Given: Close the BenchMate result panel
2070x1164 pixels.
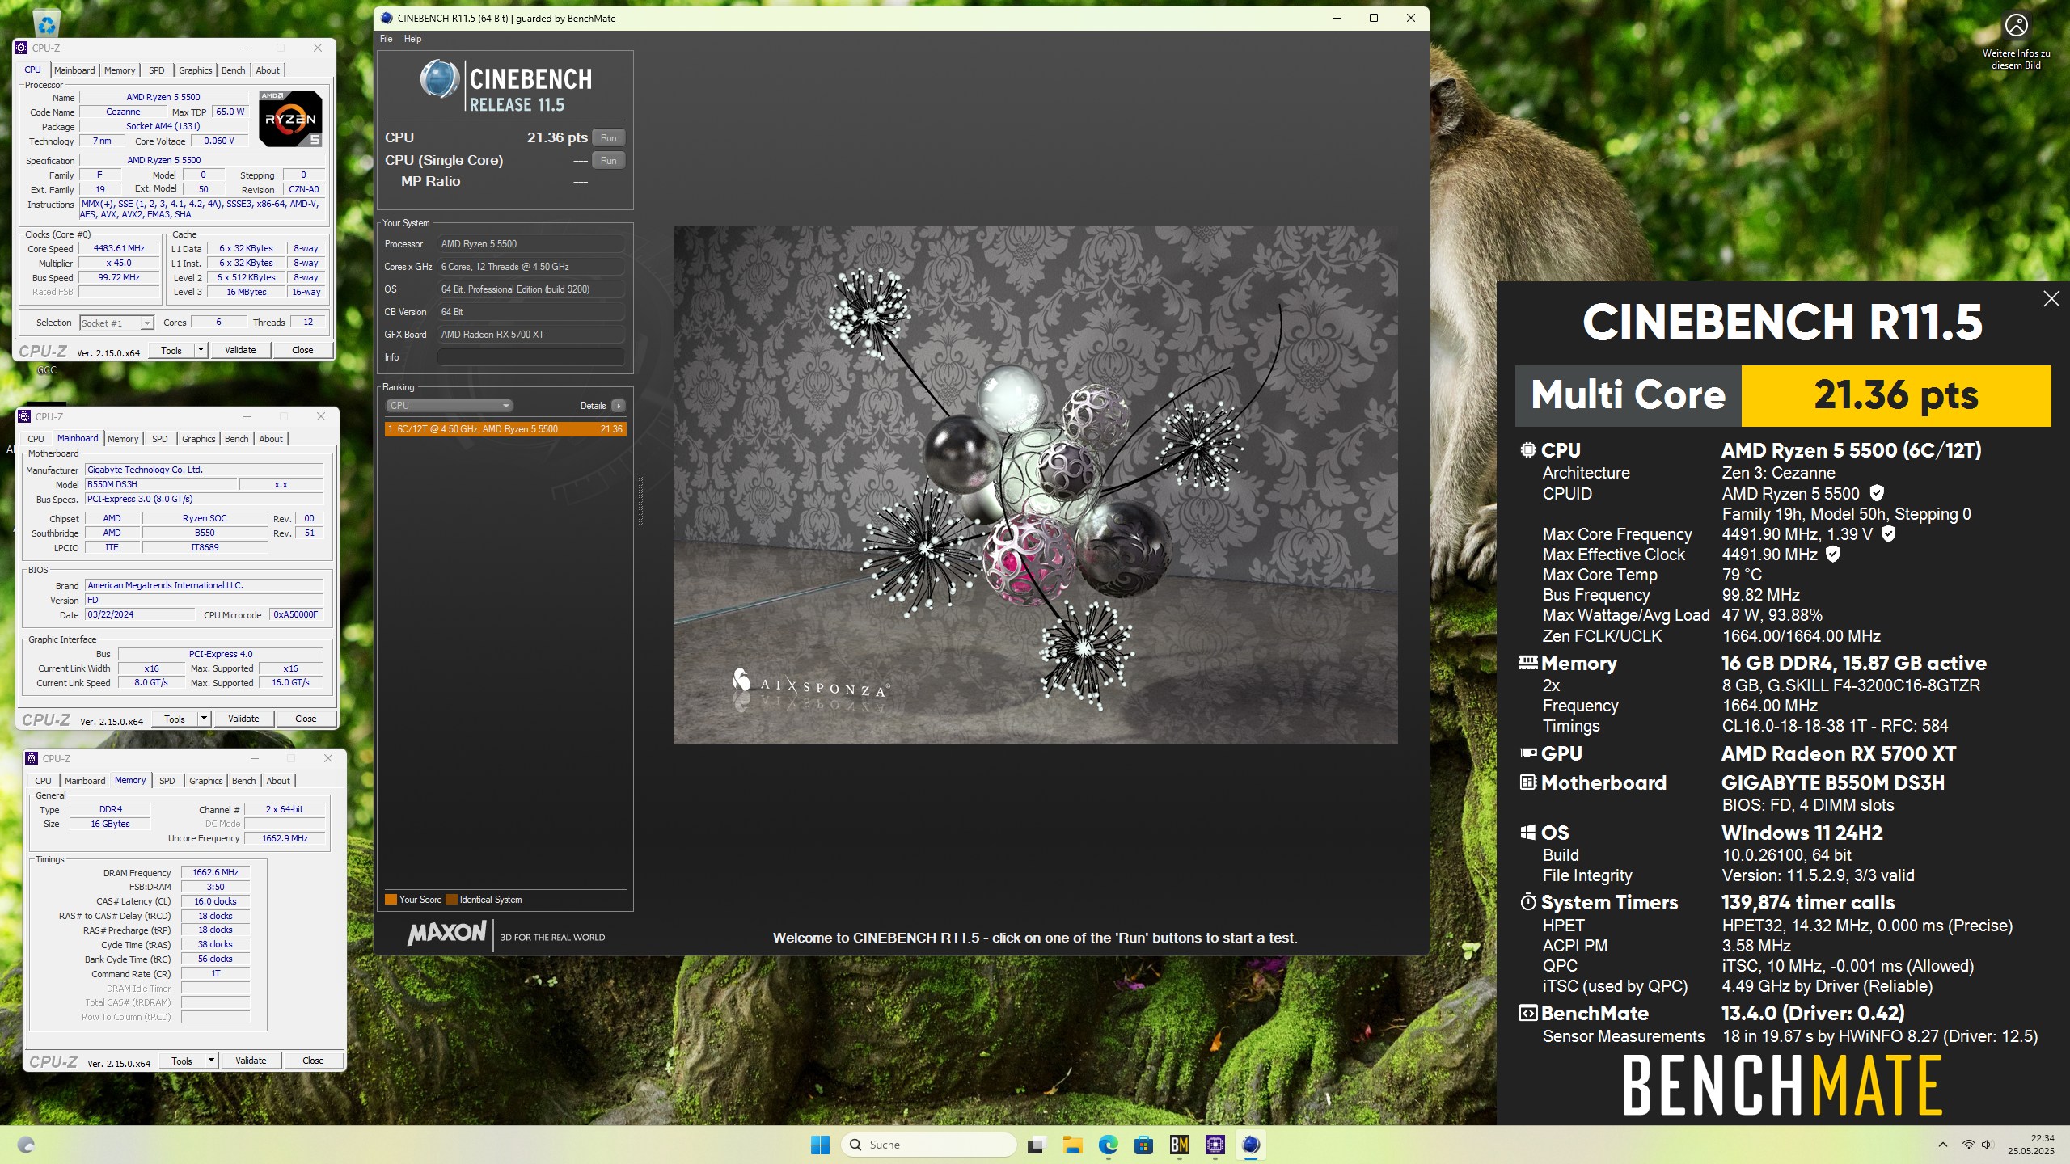Looking at the screenshot, I should tap(2051, 299).
